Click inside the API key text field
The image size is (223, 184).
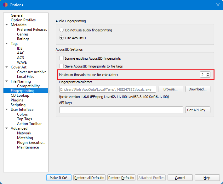pyautogui.click(x=121, y=110)
